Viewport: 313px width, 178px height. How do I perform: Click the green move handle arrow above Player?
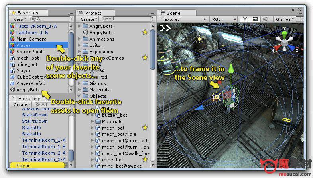point(231,68)
